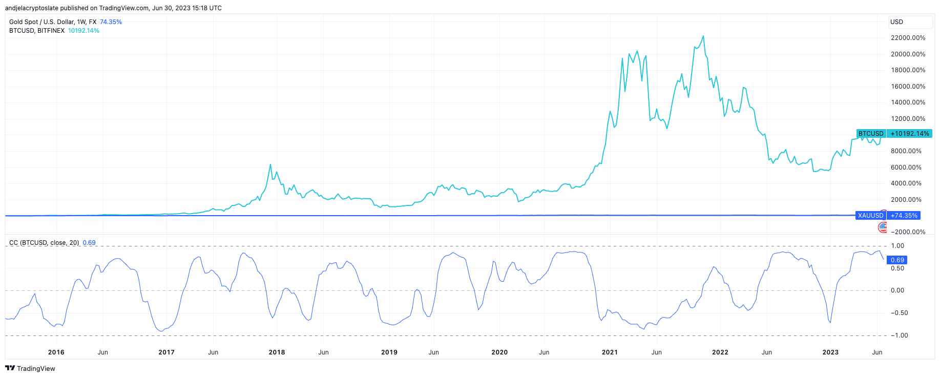940x377 pixels.
Task: Click the TradingView logo at bottom
Action: coord(30,368)
